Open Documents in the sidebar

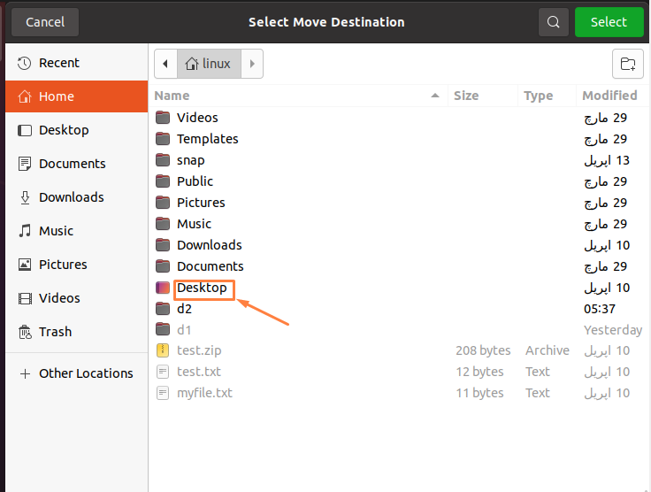(x=77, y=164)
